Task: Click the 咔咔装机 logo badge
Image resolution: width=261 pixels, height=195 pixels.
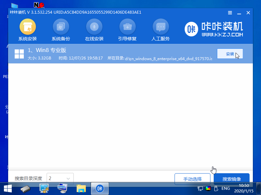Action: [x=191, y=29]
